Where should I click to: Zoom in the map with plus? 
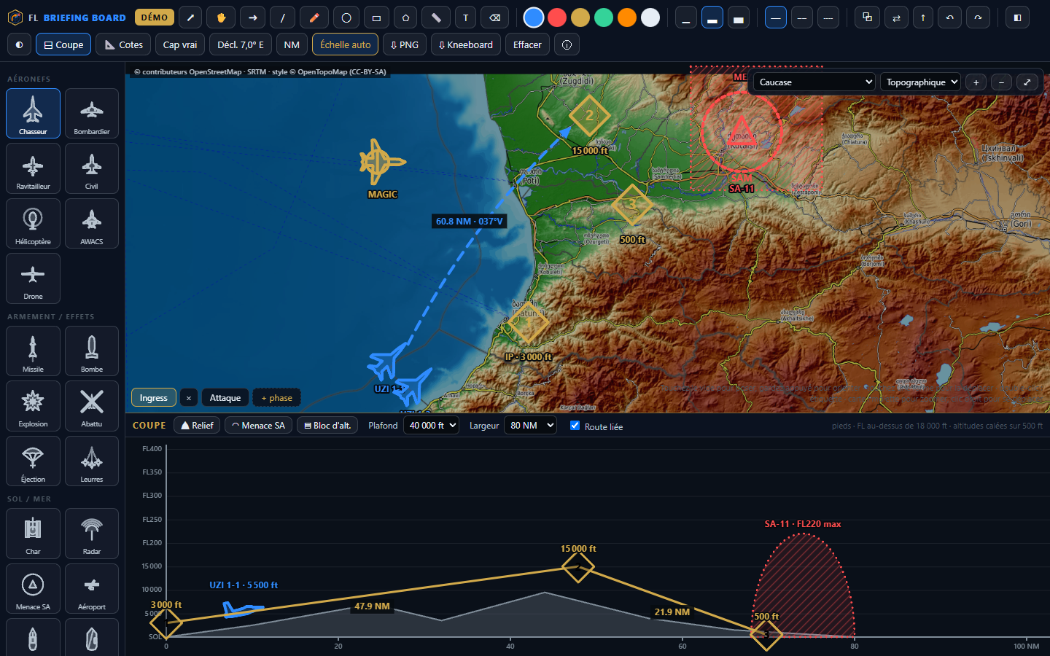(976, 82)
